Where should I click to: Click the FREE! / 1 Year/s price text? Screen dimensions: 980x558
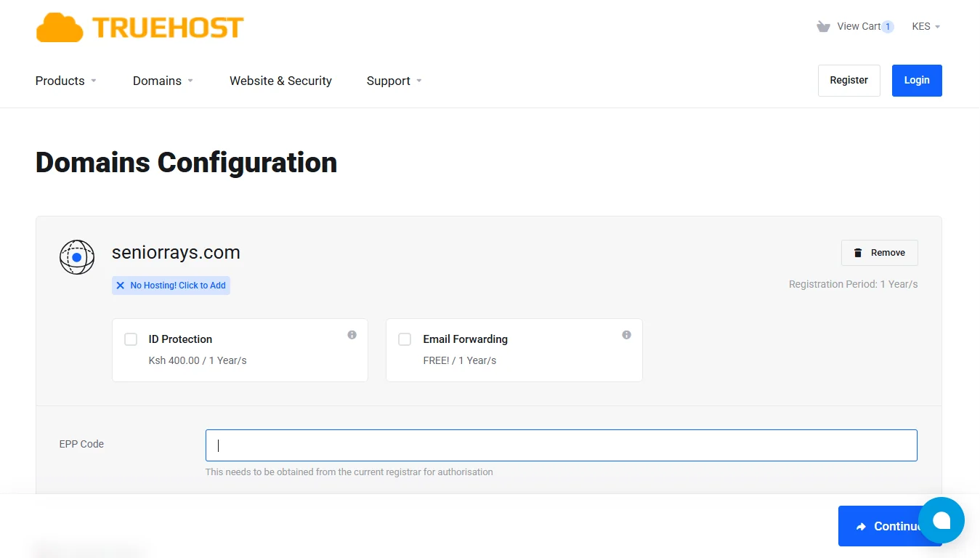click(460, 360)
